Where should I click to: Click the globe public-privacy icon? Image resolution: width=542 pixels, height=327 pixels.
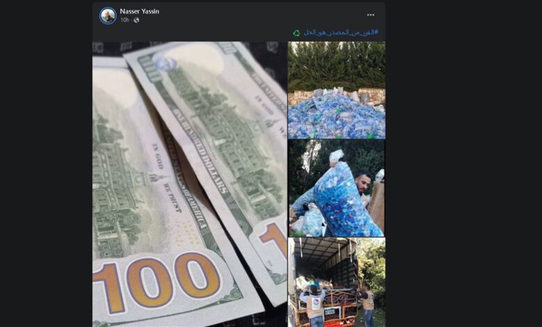tap(136, 20)
